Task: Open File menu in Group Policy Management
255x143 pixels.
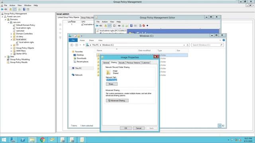Action: [x=6, y=5]
